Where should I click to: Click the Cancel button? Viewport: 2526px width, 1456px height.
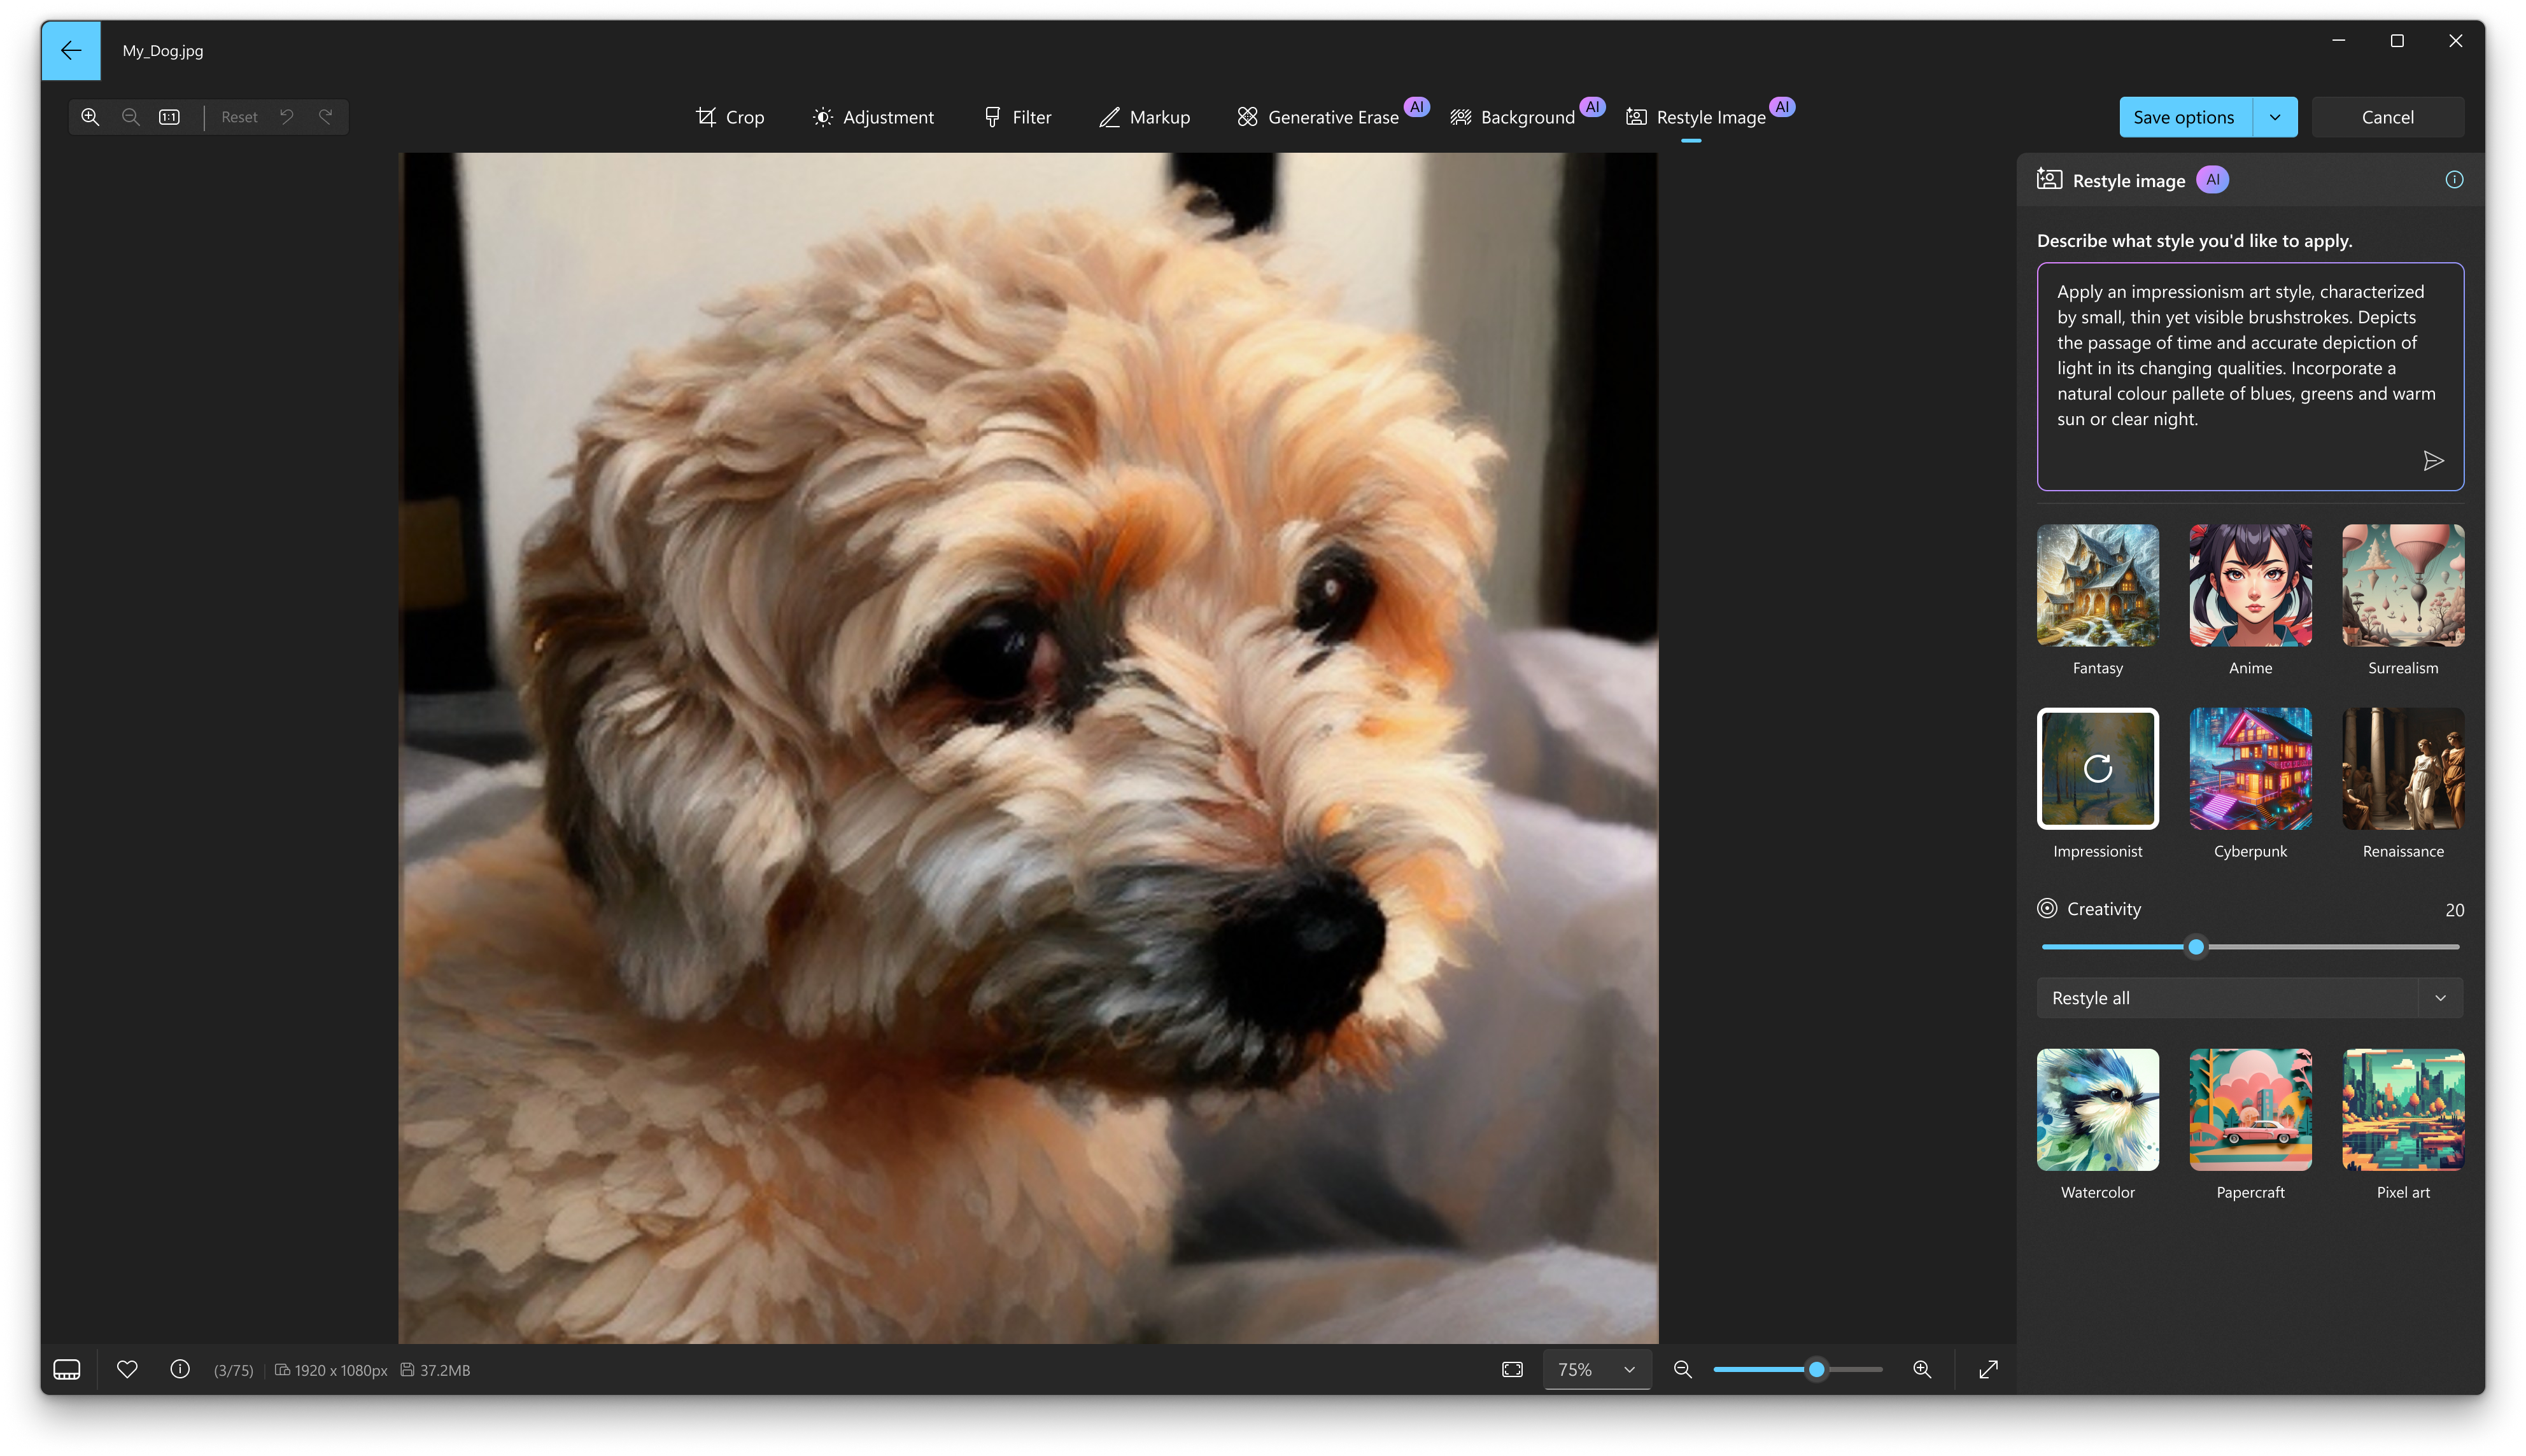pos(2387,116)
